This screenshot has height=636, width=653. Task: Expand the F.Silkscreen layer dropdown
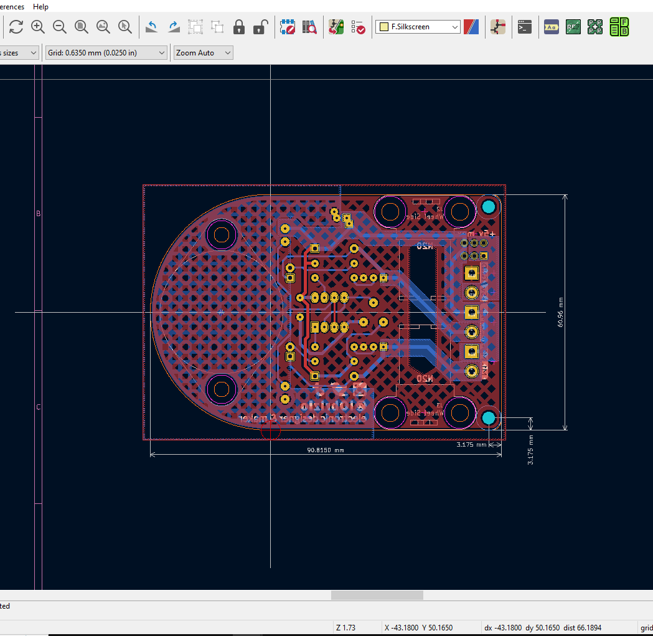coord(454,27)
